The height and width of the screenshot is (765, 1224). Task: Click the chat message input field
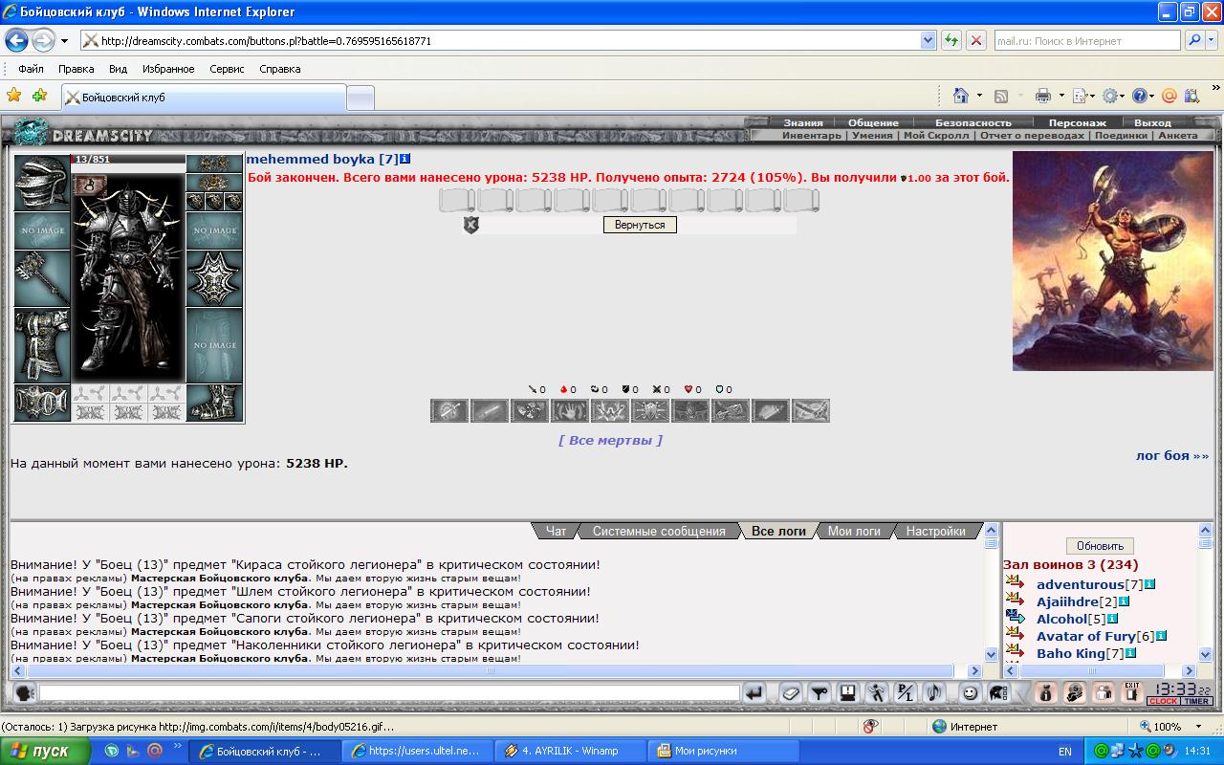point(389,693)
